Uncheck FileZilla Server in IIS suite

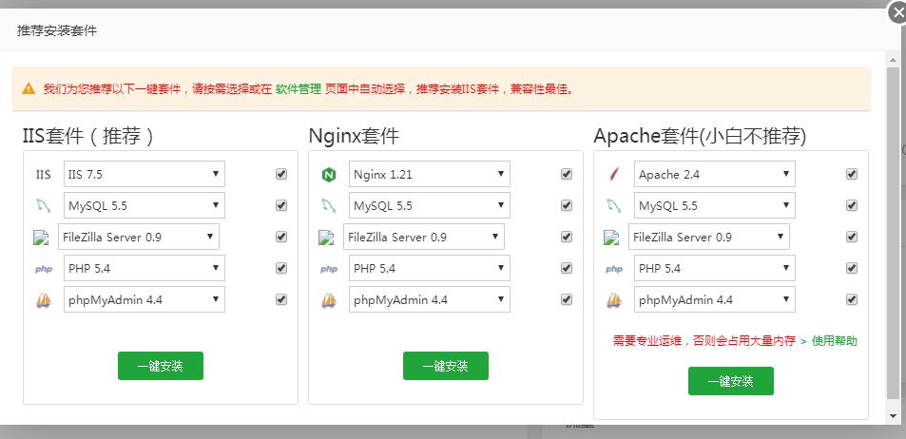tap(281, 237)
